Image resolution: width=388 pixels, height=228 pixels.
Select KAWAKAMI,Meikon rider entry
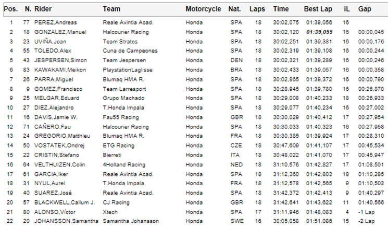(x=60, y=70)
